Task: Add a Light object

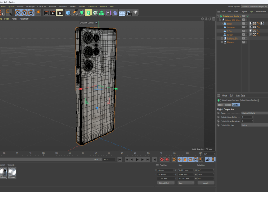Action: (136, 13)
